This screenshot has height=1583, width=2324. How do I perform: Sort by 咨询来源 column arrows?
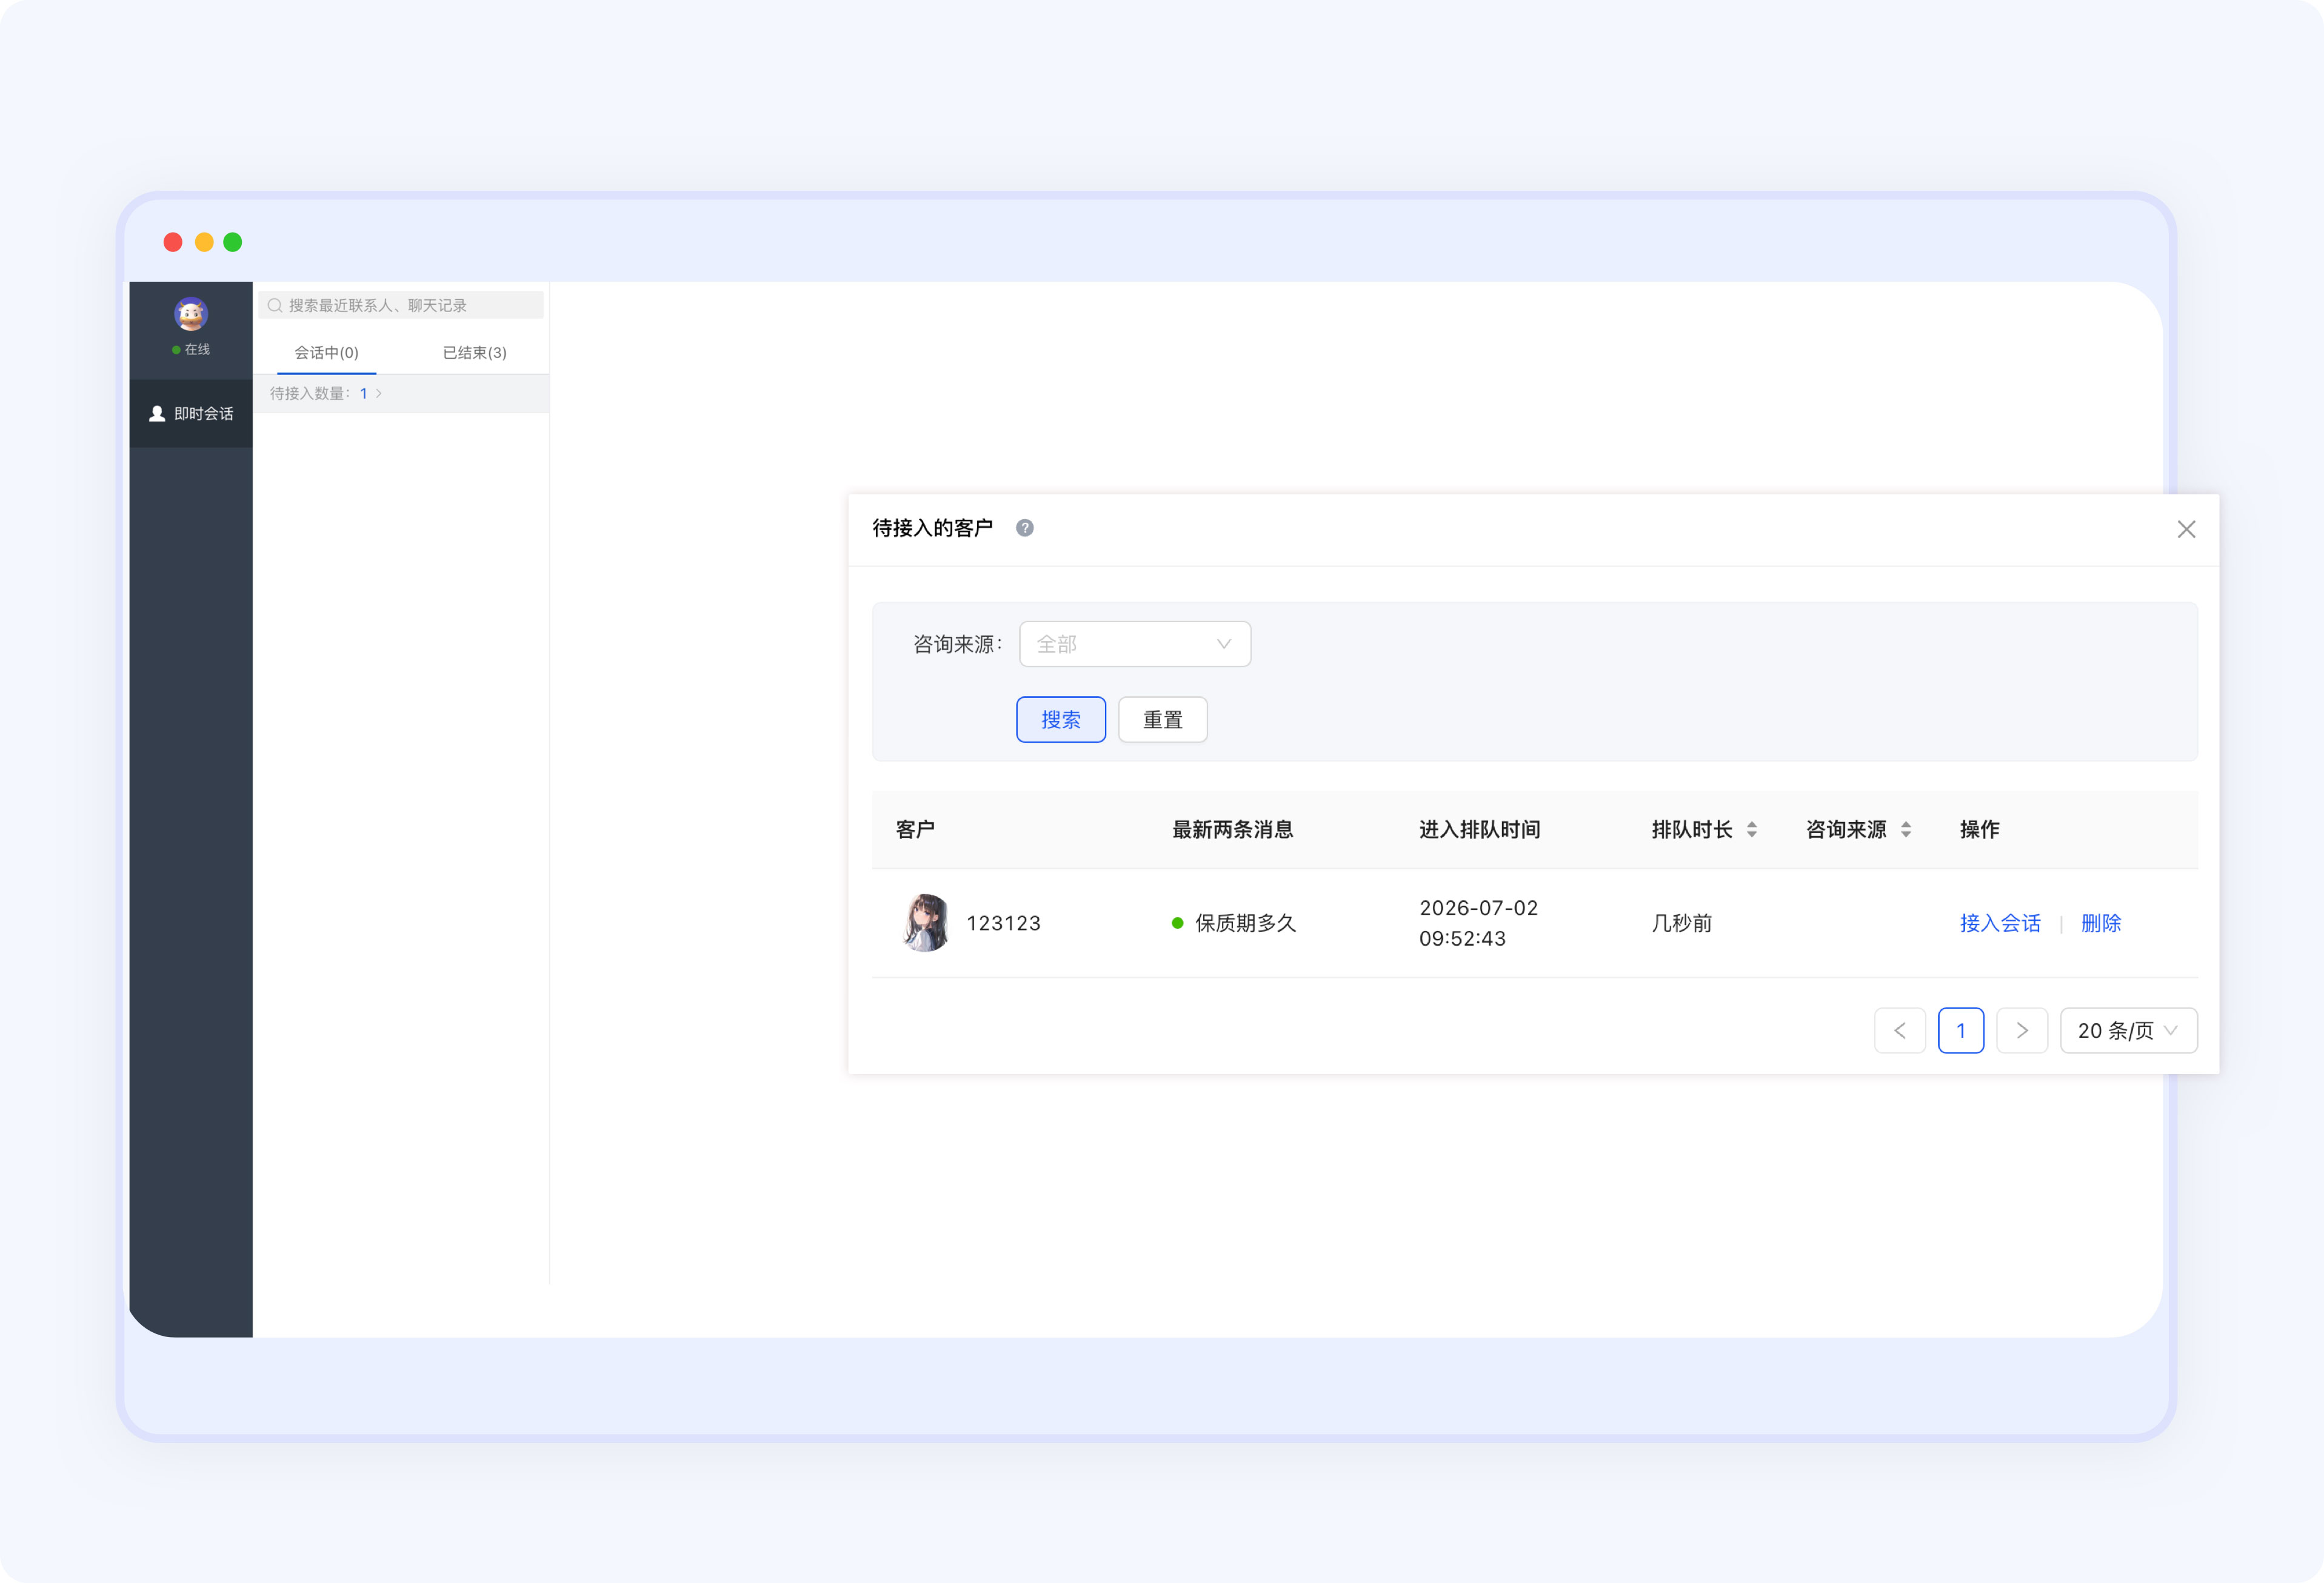click(1906, 829)
